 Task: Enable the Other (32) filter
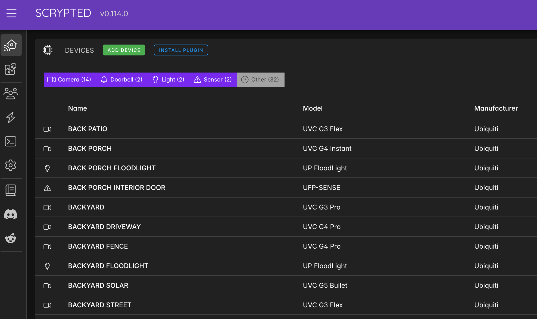pos(260,80)
